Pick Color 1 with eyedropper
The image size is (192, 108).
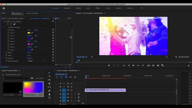click(32, 33)
